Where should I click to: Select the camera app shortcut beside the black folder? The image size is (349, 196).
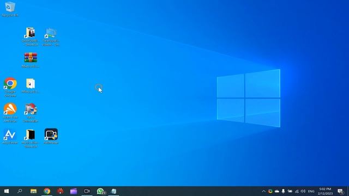51,136
